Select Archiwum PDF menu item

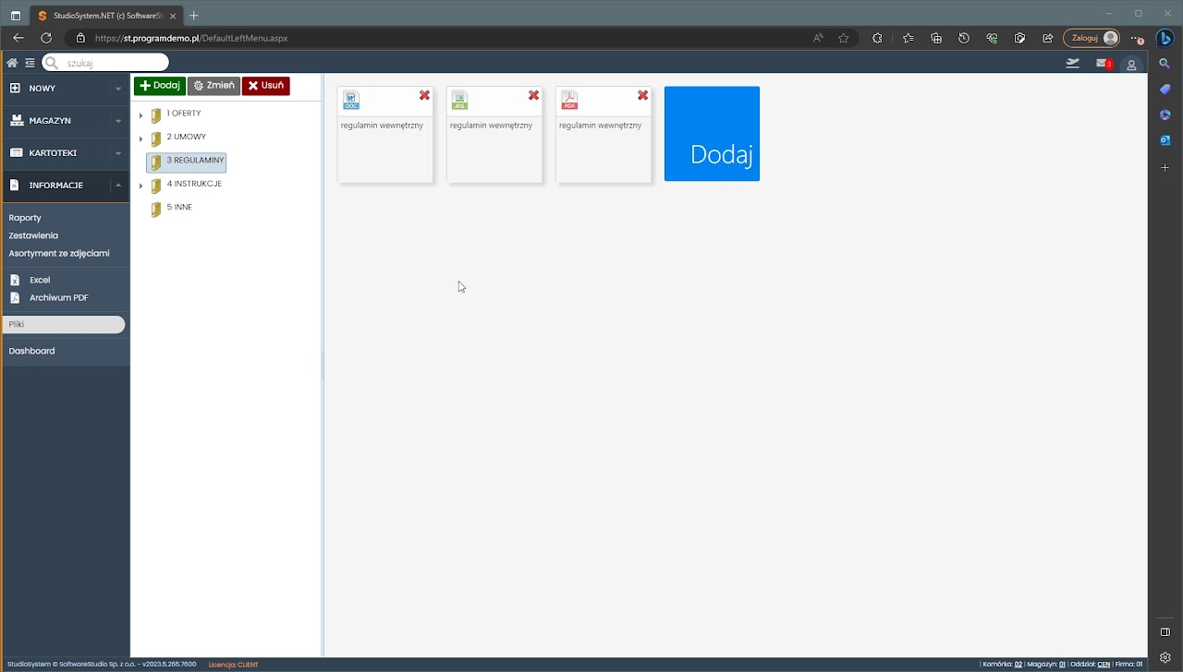58,298
